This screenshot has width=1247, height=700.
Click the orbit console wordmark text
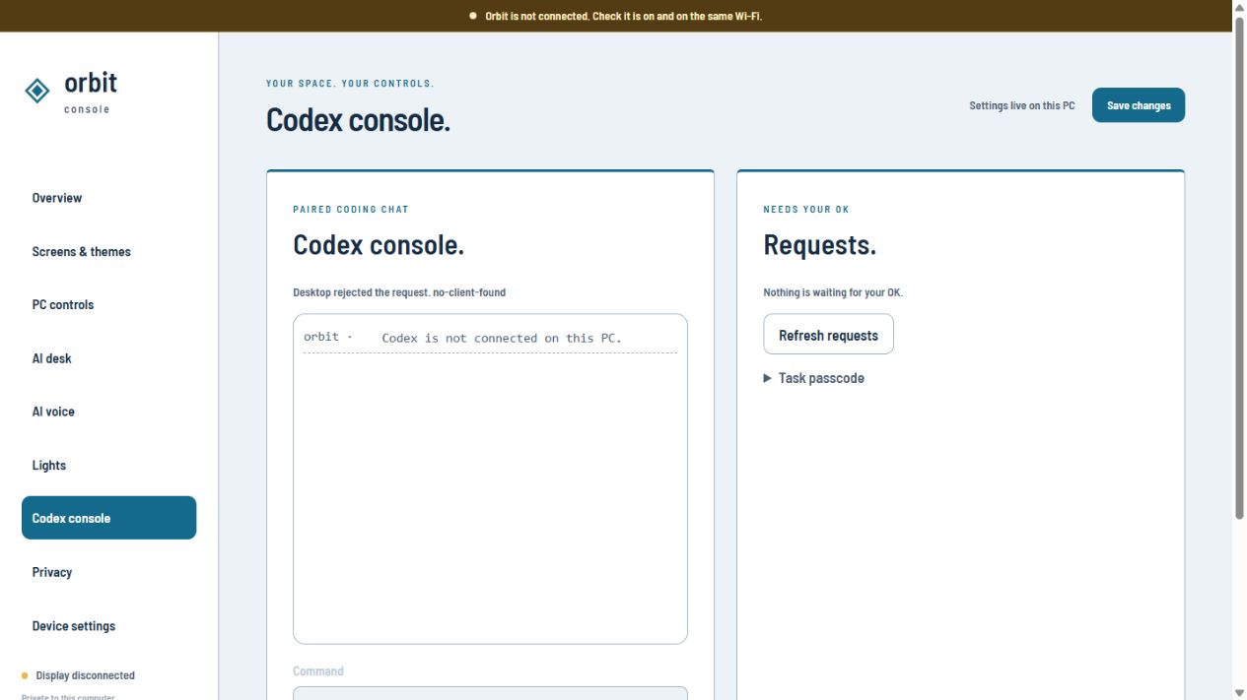[90, 92]
